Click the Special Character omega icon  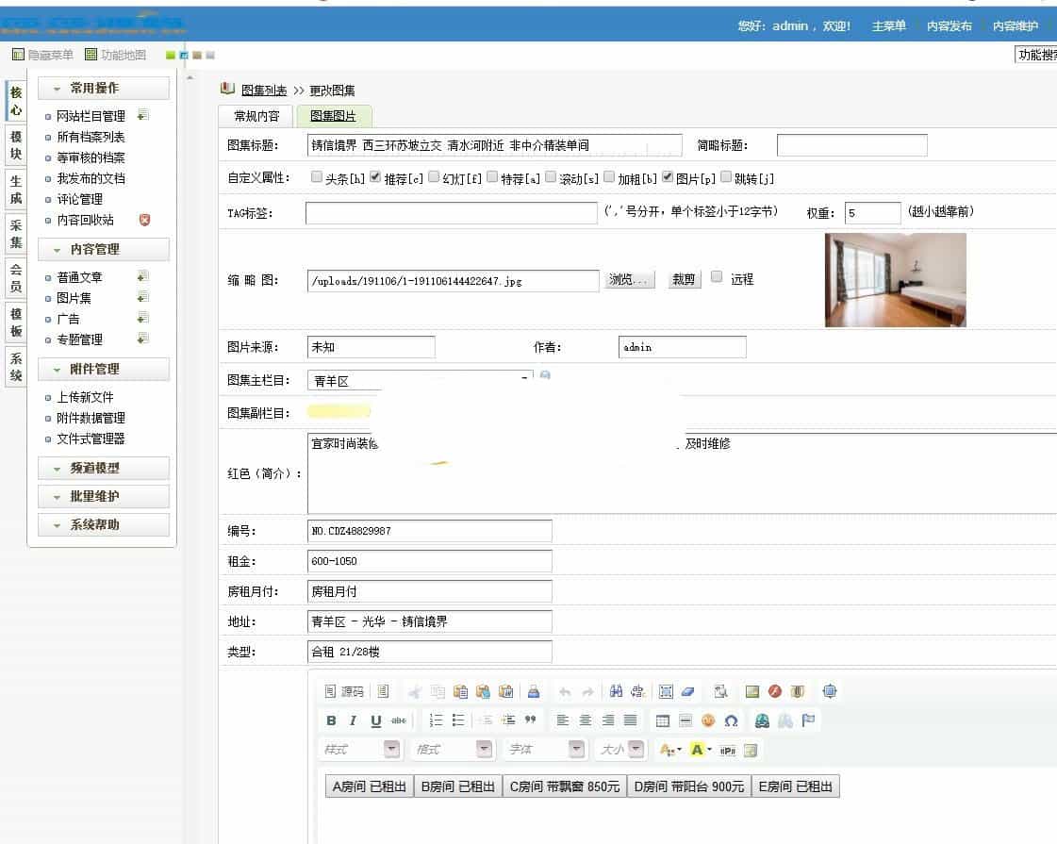[x=731, y=720]
